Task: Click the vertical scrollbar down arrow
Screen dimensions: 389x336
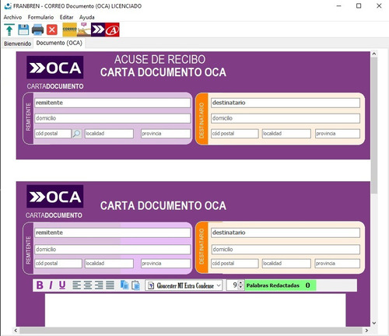Action: click(374, 323)
